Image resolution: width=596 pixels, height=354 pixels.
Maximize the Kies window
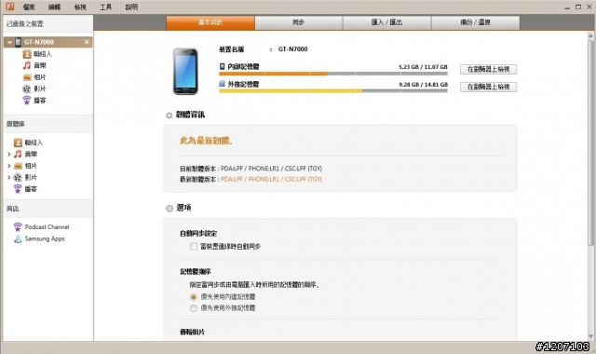578,7
